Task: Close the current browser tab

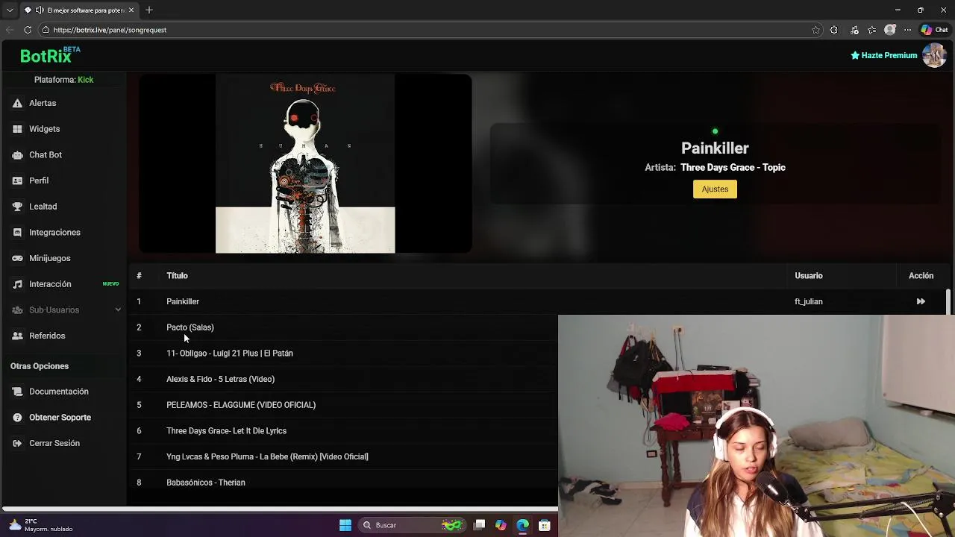Action: point(131,10)
